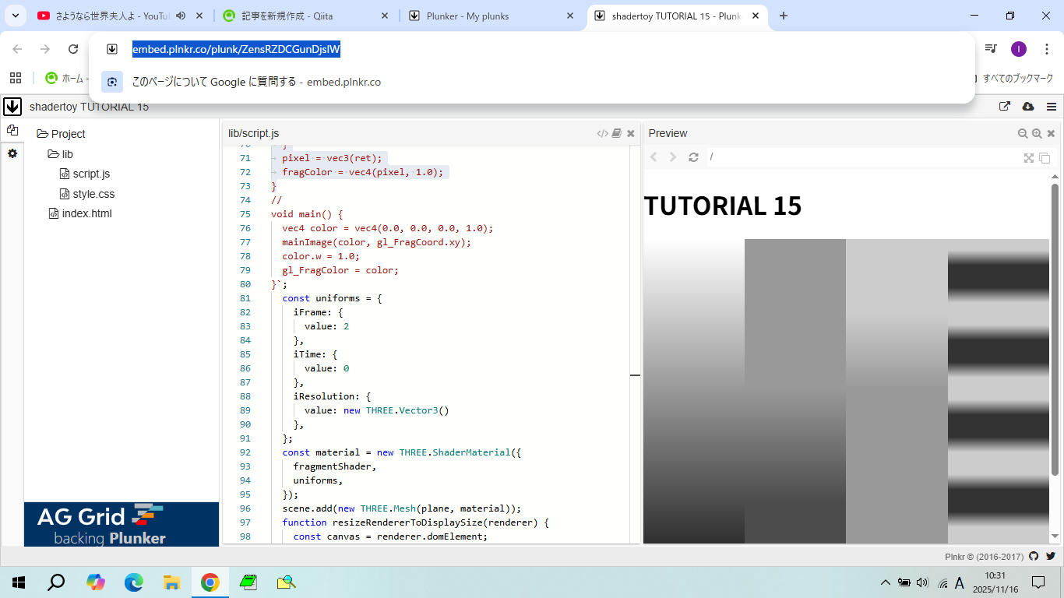
Task: Click the preview URL path field
Action: tap(861, 157)
